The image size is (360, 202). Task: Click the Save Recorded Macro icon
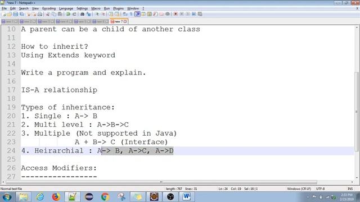(x=200, y=14)
